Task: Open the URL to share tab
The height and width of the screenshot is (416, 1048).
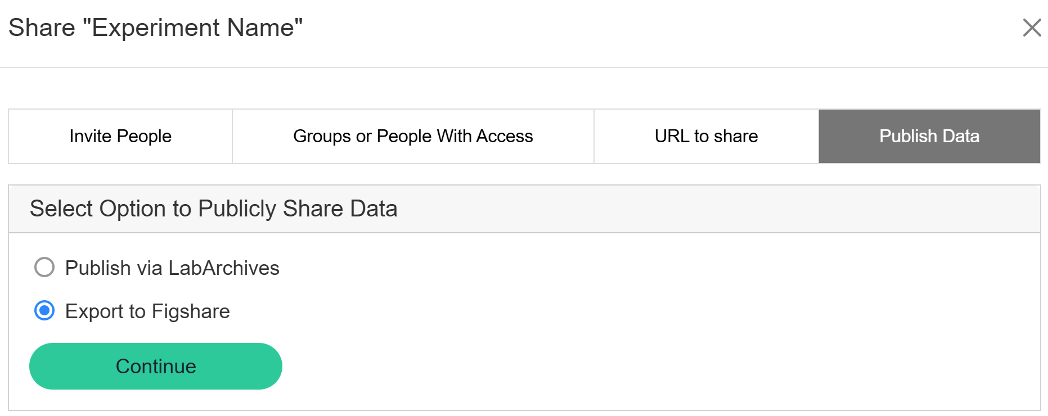Action: click(x=706, y=137)
